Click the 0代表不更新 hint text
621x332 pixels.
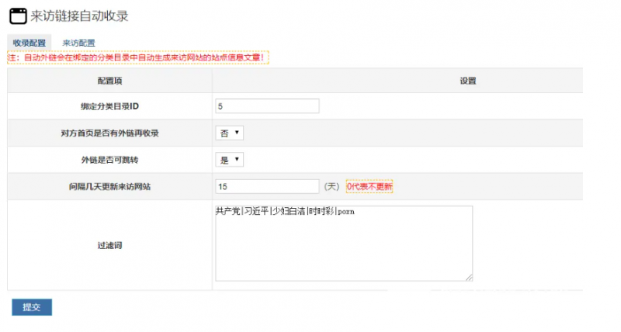click(x=369, y=187)
